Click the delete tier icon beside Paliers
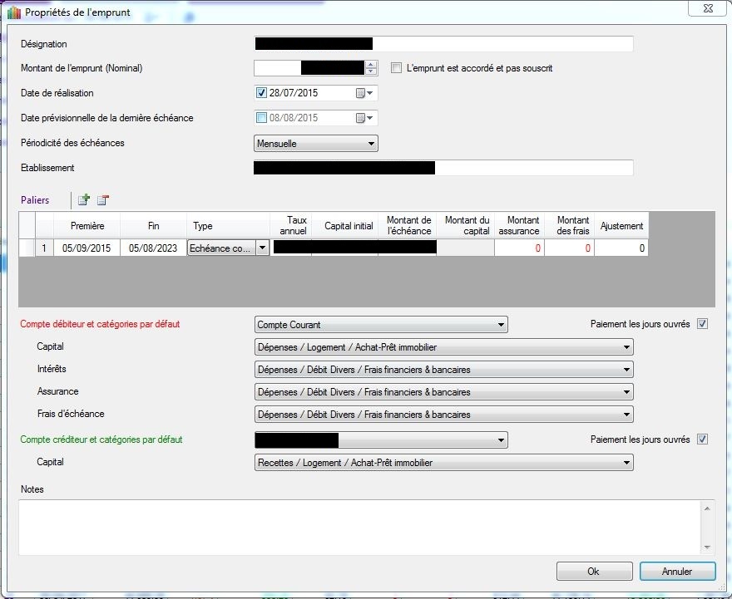The image size is (732, 599). coord(102,199)
